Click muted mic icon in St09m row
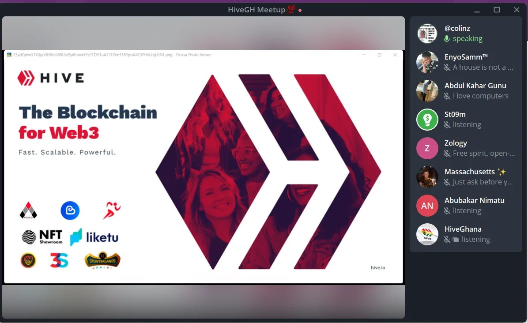The width and height of the screenshot is (528, 323). click(x=447, y=125)
